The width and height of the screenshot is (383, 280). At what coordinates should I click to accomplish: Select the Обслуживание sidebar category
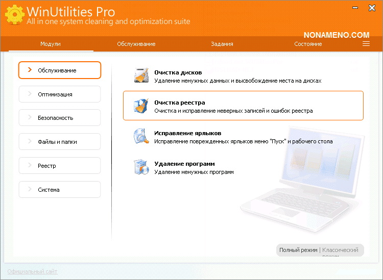coord(59,70)
